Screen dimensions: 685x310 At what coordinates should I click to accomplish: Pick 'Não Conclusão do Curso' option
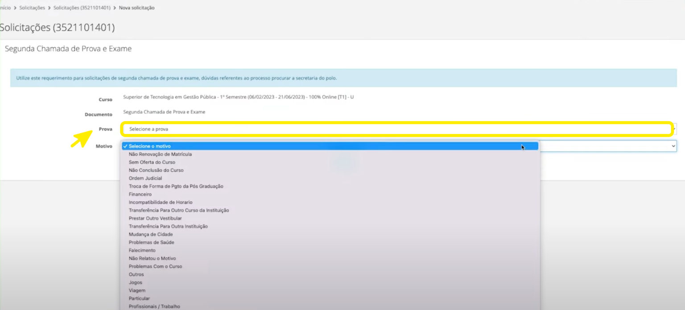pyautogui.click(x=156, y=170)
